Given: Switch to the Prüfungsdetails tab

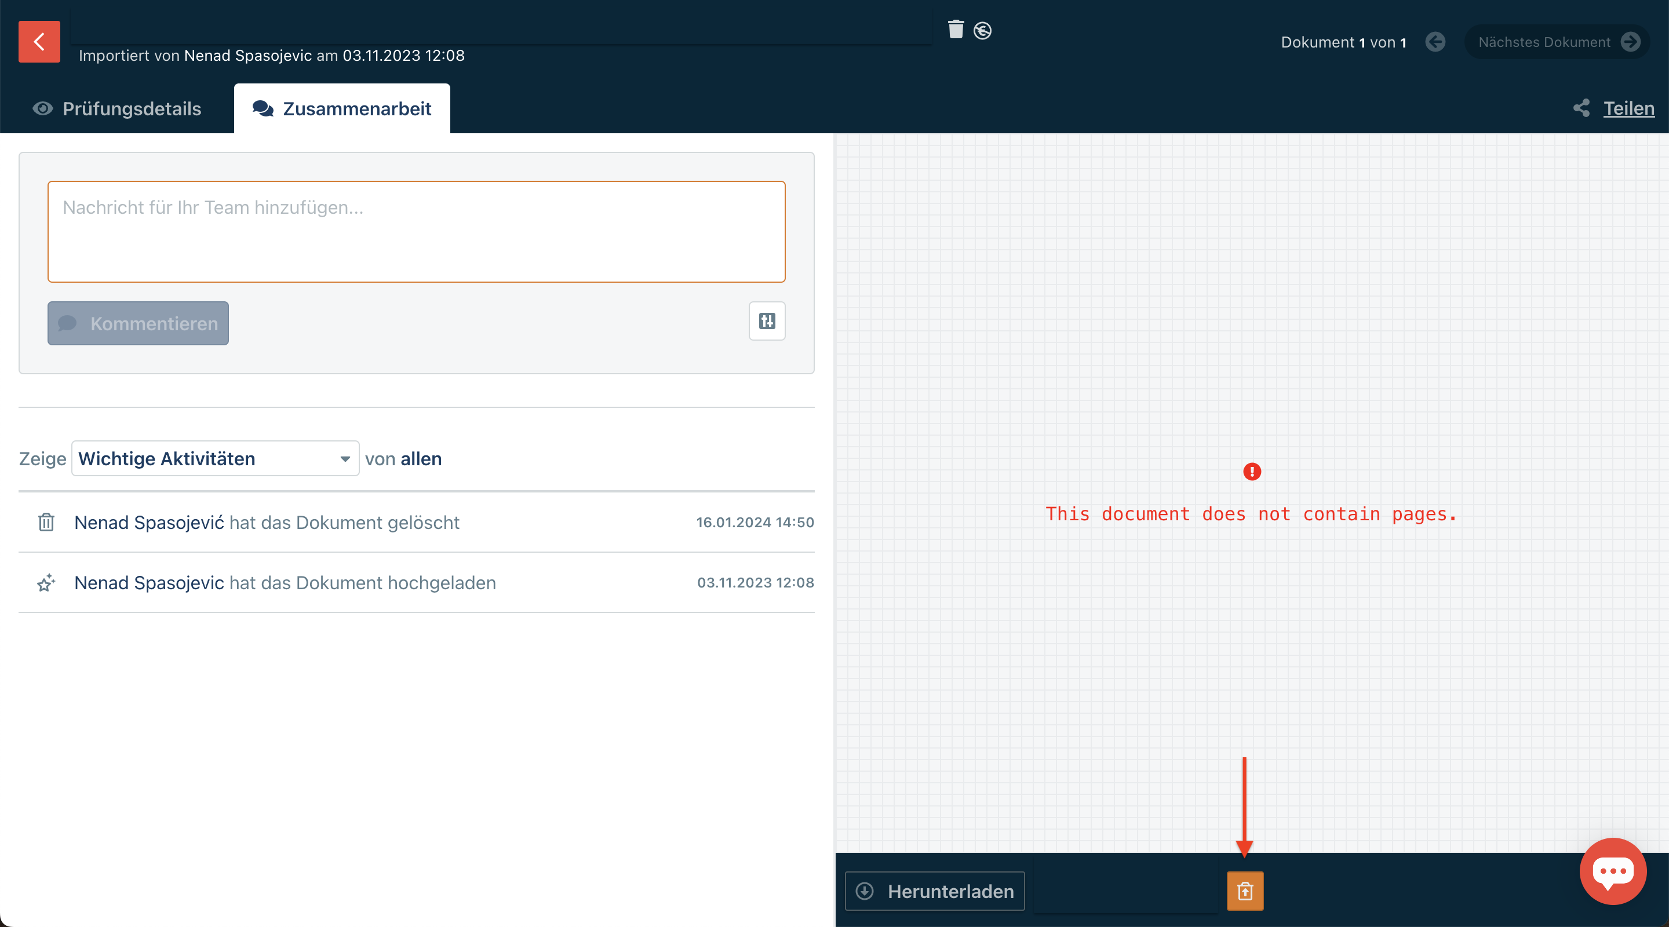Looking at the screenshot, I should [131, 108].
